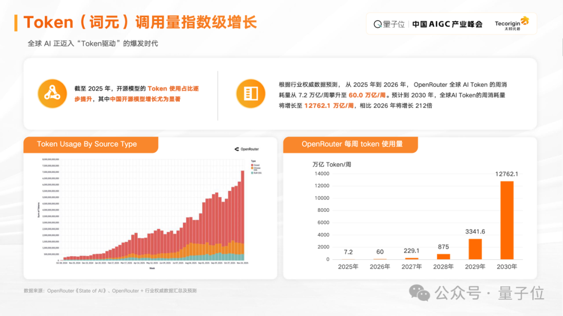The image size is (563, 316).
Task: Click the highlighted 12762.1 万亿/周 text
Action: (x=329, y=106)
